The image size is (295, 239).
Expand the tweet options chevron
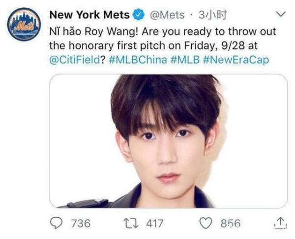pyautogui.click(x=281, y=14)
